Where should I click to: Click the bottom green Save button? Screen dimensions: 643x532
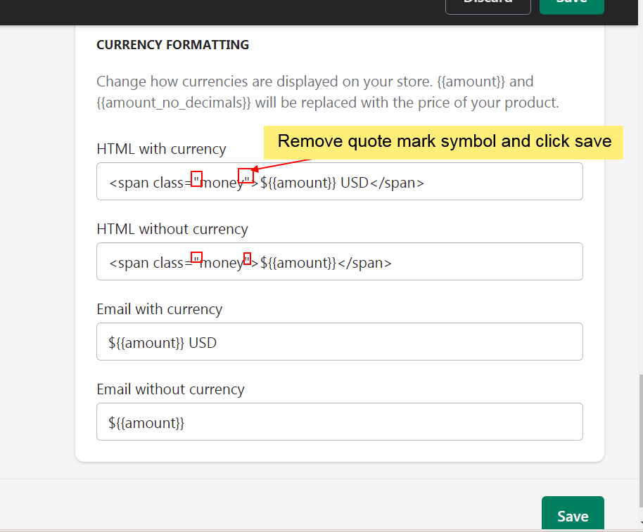coord(572,515)
